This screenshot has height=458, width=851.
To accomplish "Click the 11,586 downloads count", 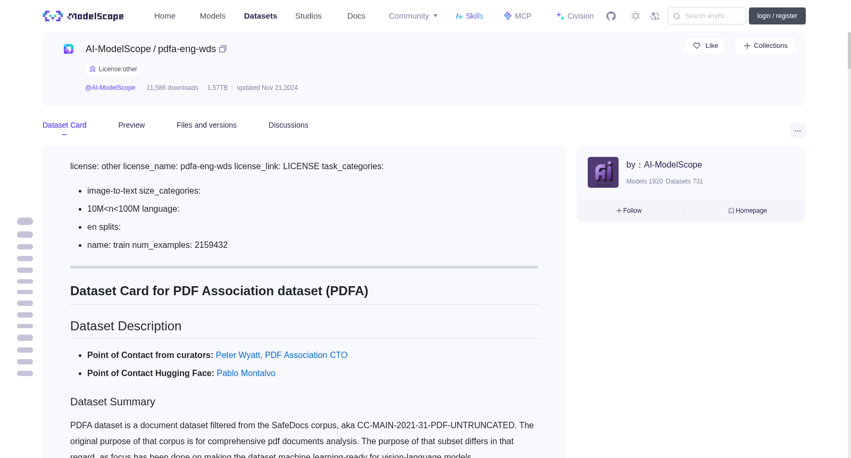I will pyautogui.click(x=172, y=88).
